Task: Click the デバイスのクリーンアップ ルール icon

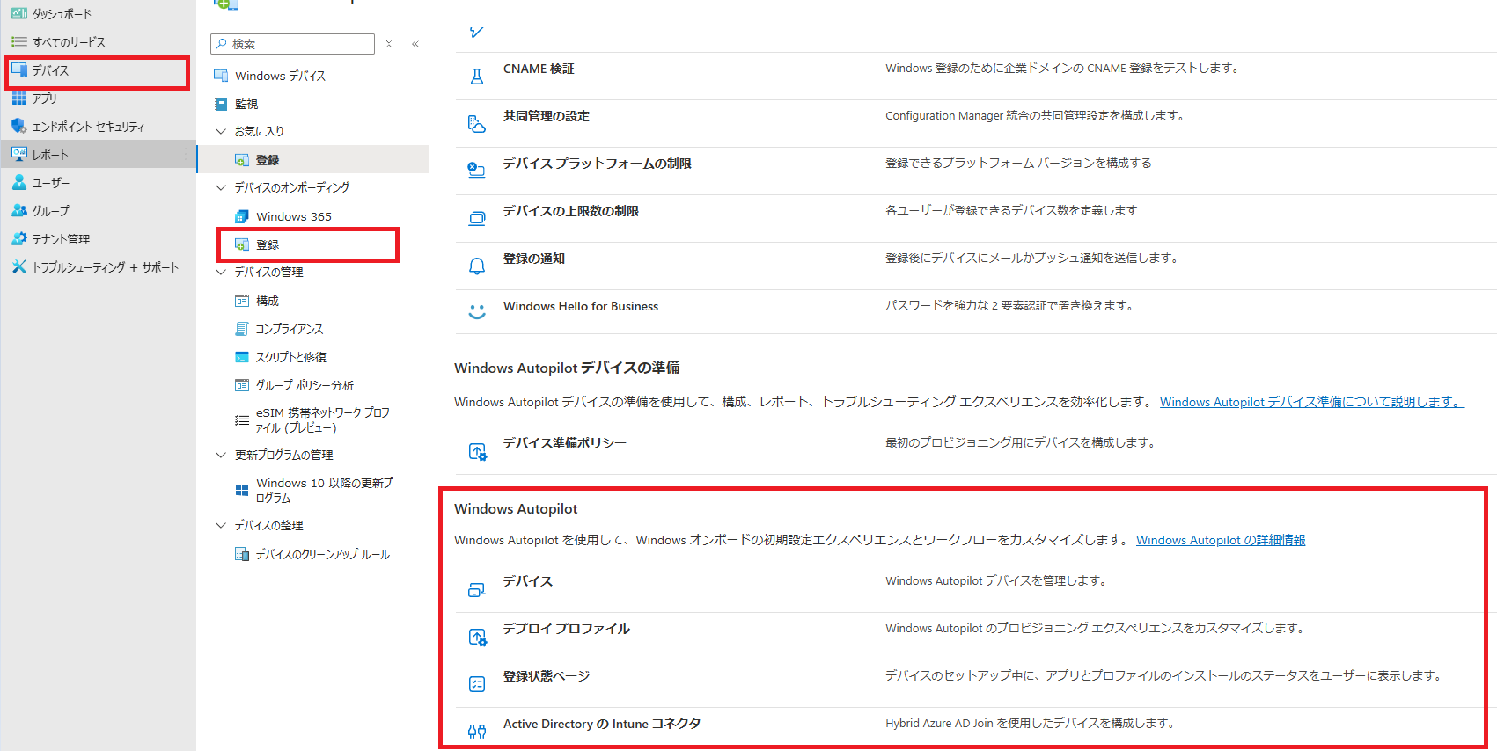Action: coord(242,554)
